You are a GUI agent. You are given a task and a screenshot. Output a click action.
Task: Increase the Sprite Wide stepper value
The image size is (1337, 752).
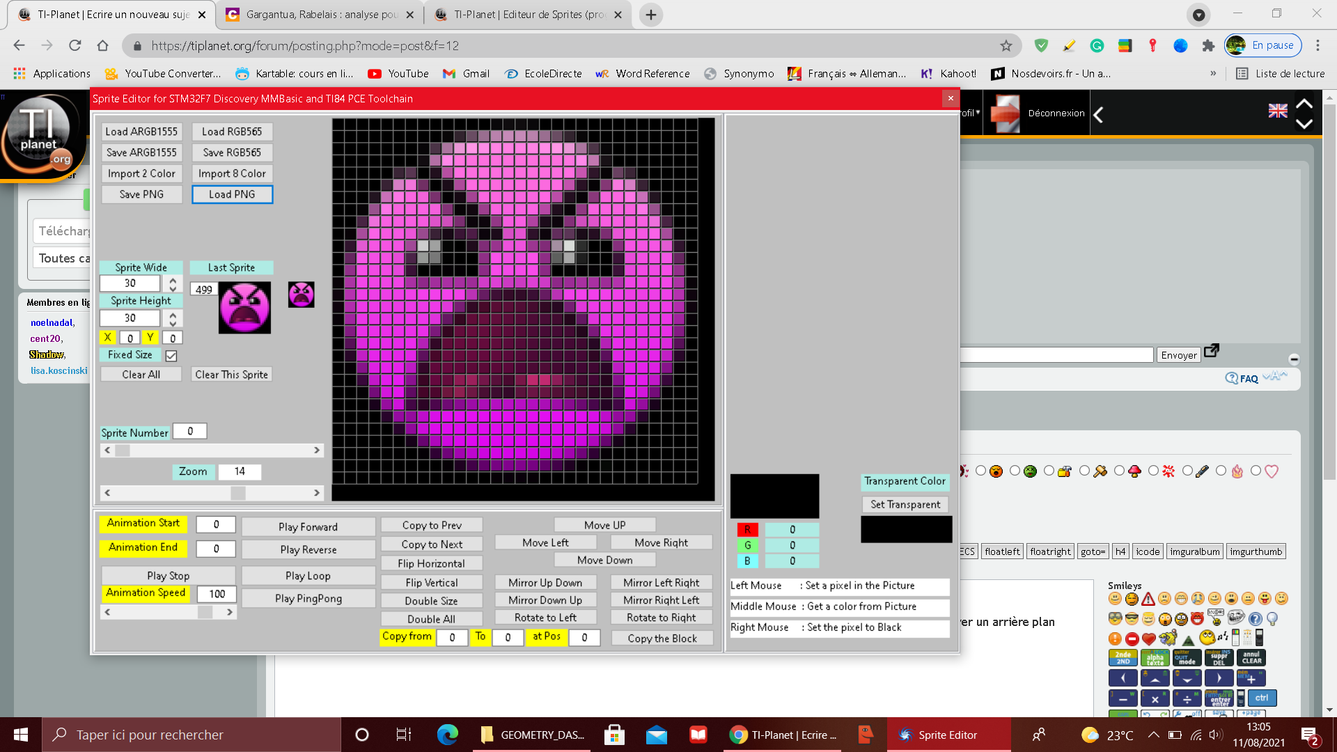(173, 279)
